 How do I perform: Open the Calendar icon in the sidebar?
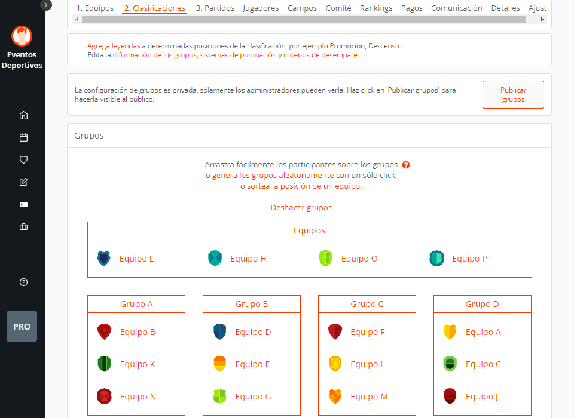click(x=23, y=137)
